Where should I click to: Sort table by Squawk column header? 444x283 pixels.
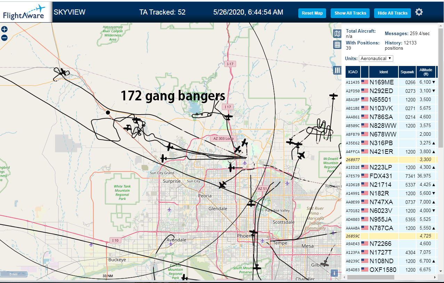tap(407, 72)
